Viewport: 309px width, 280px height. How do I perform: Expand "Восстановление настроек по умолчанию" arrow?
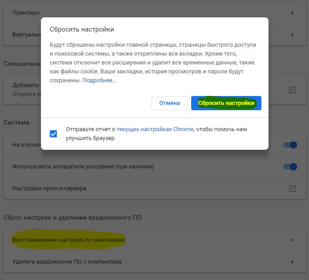[x=293, y=240]
